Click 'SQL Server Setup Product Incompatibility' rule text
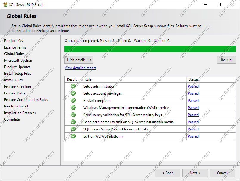 coord(116,129)
